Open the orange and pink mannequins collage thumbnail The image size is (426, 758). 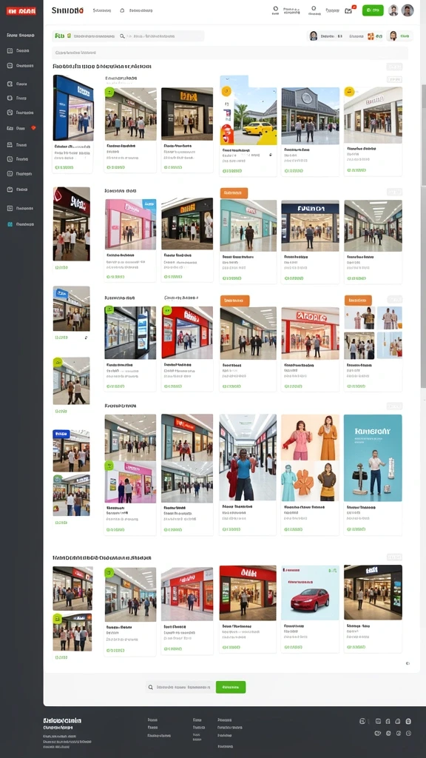tap(310, 457)
